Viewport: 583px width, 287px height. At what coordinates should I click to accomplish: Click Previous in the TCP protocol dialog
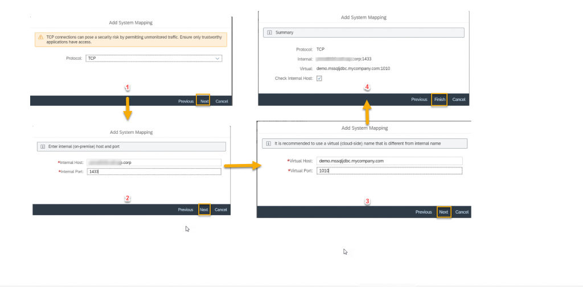coord(186,101)
